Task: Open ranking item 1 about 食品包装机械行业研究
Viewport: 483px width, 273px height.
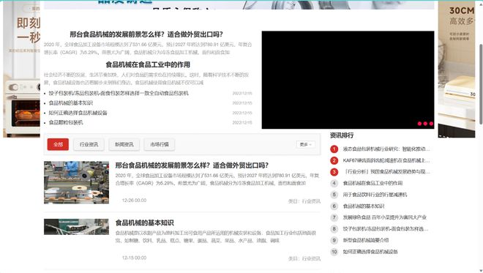Action: tap(386, 149)
